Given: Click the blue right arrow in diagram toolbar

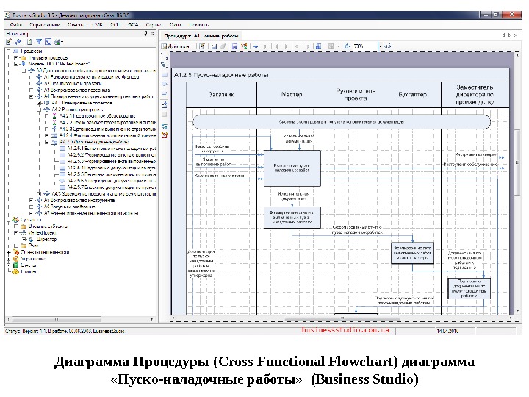Looking at the screenshot, I should tap(256, 46).
